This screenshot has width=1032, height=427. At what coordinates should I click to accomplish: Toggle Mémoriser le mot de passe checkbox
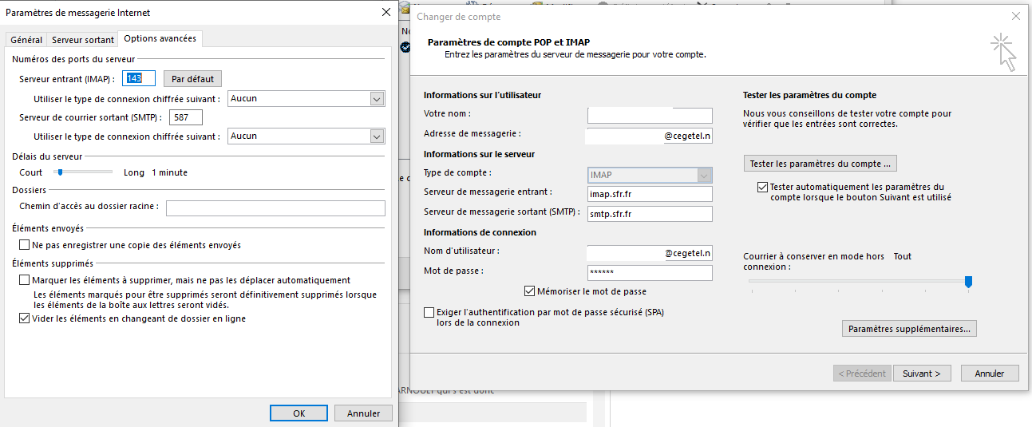tap(530, 291)
